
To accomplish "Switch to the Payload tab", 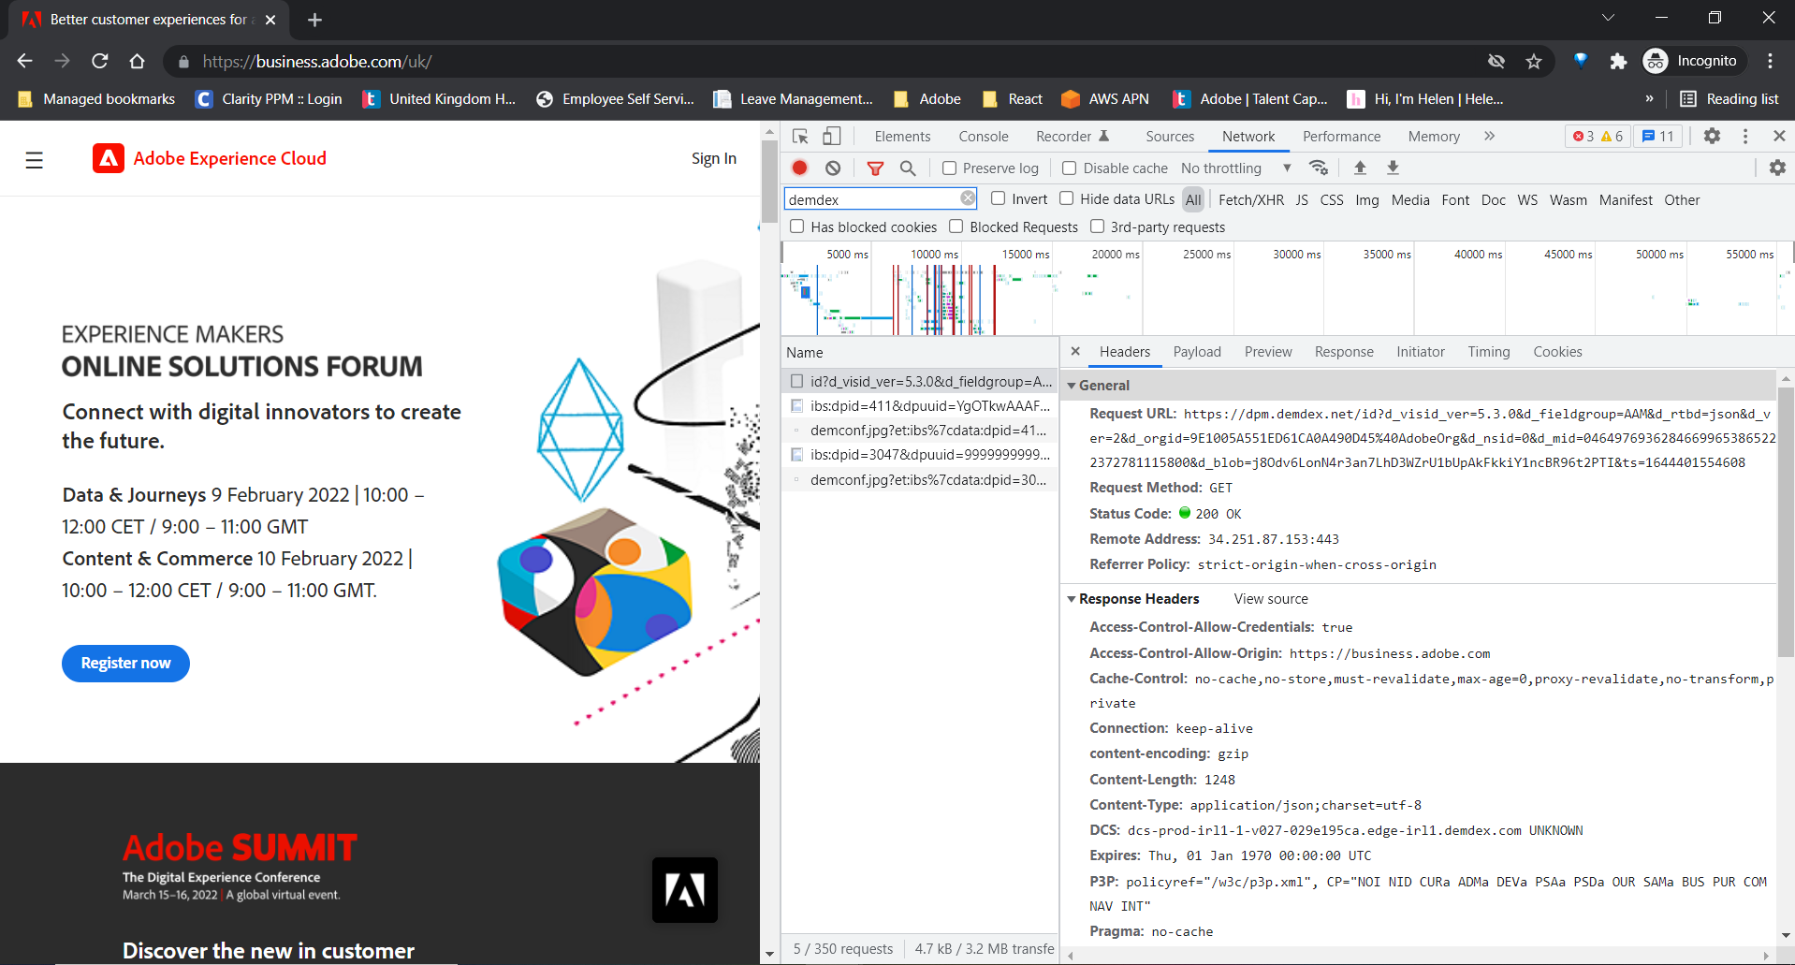I will point(1196,352).
